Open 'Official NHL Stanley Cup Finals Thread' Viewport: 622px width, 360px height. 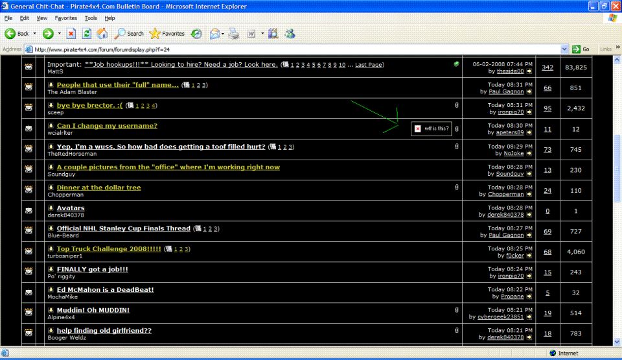tap(123, 228)
